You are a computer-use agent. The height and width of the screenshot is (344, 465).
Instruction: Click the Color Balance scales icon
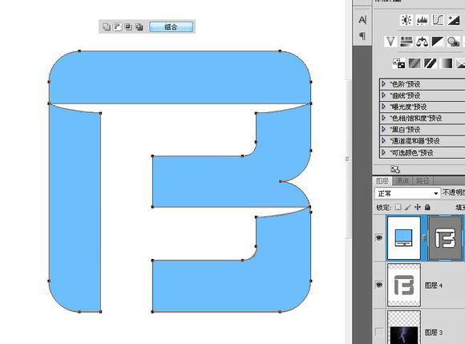422,42
